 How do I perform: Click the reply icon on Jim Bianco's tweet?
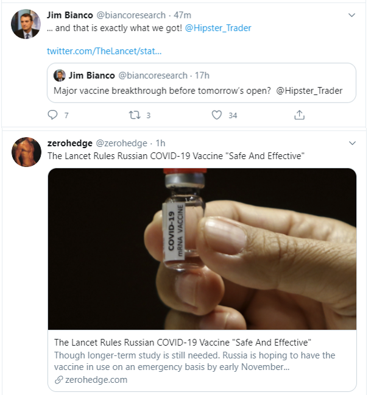(x=53, y=115)
